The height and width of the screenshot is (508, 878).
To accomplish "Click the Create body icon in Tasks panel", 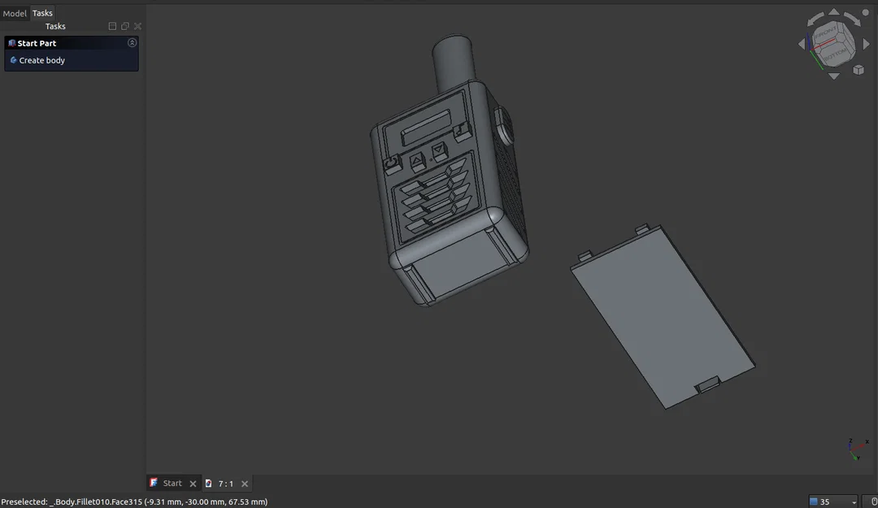I will 13,60.
